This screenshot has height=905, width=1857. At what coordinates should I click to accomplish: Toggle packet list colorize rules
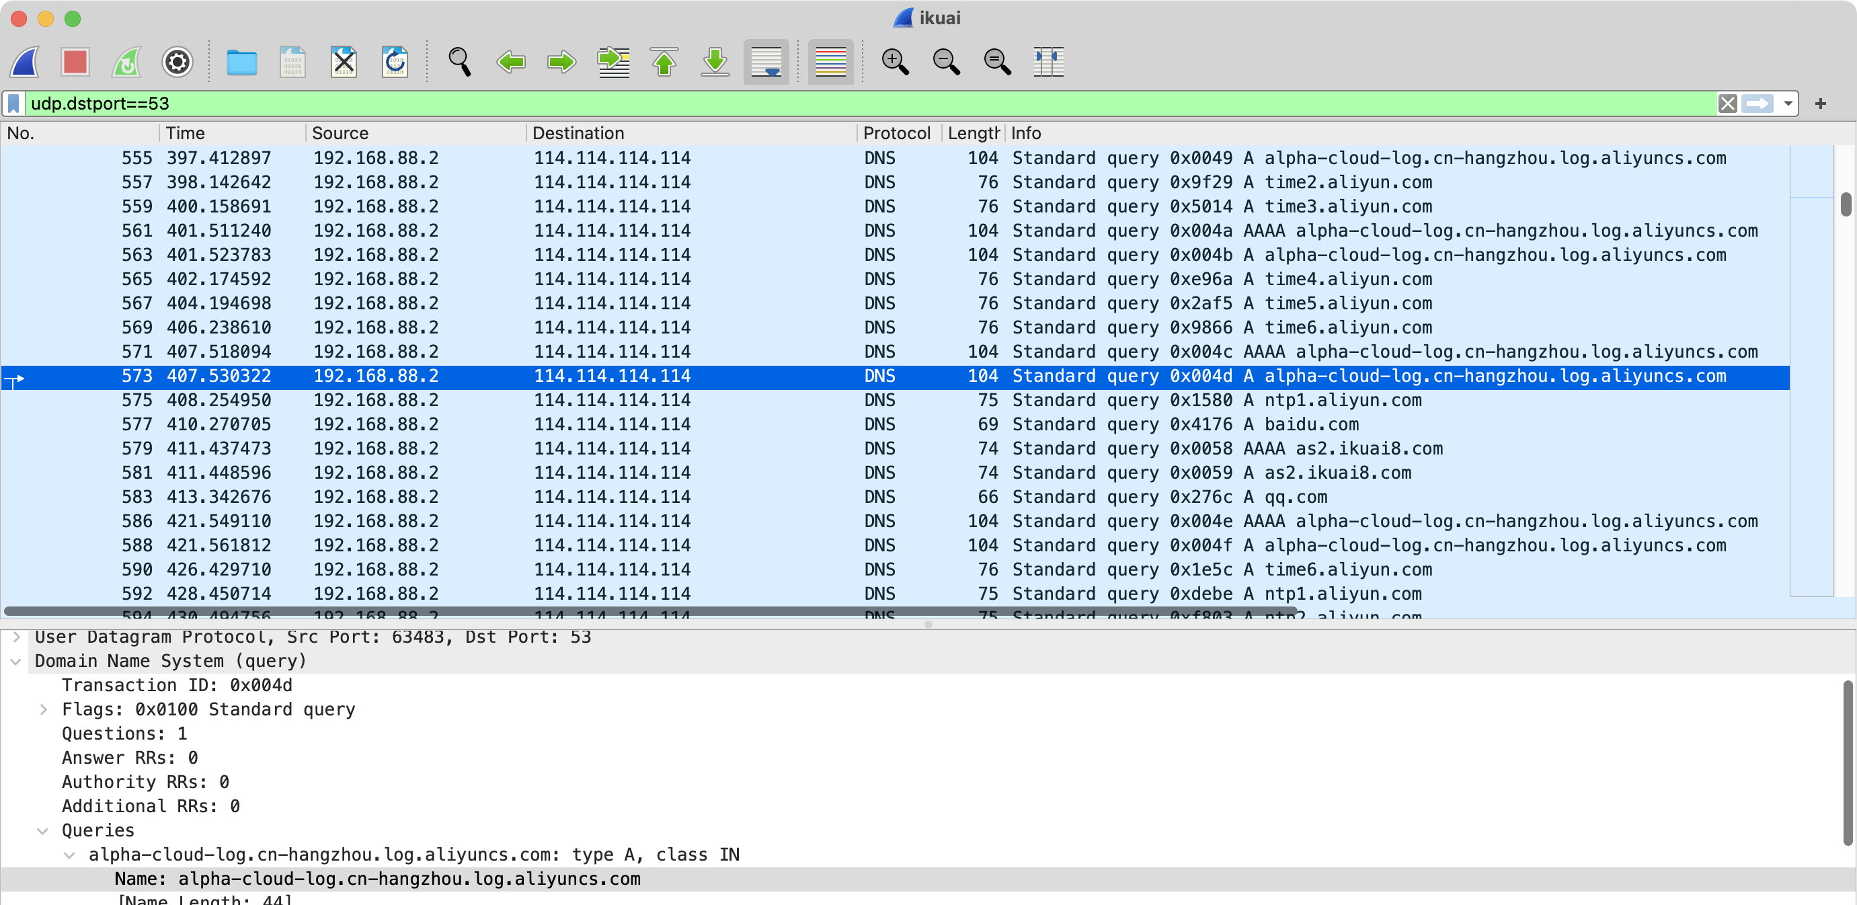830,62
